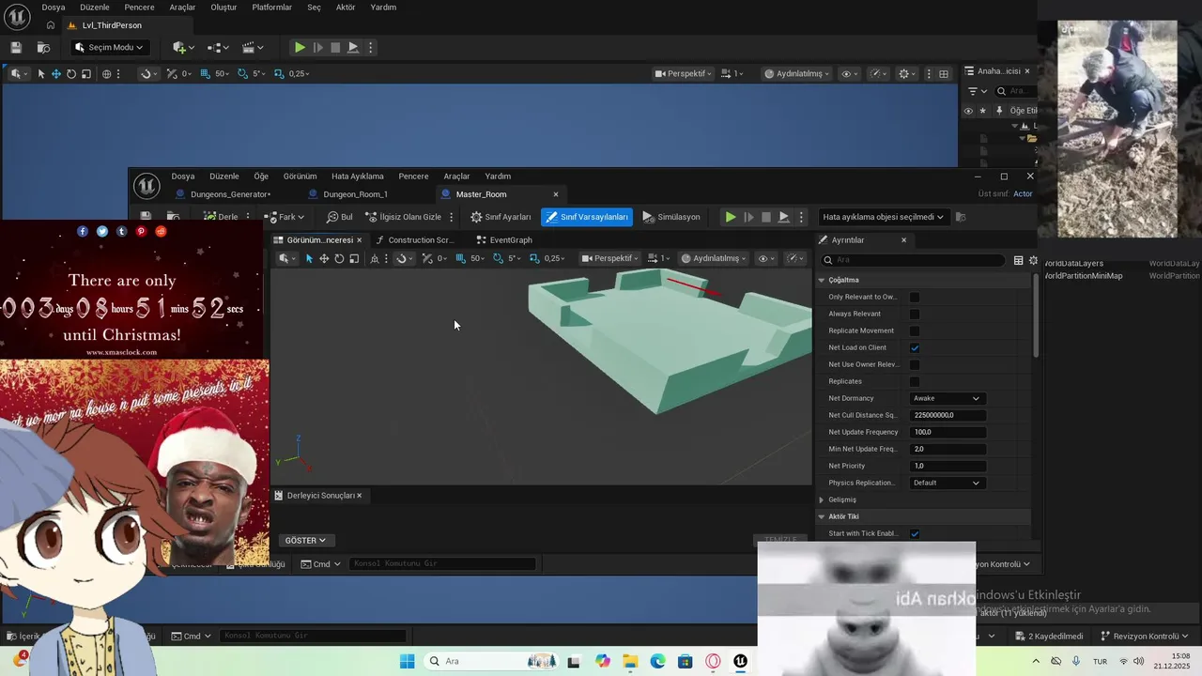Open the cinematics clapperboard dropdown
Viewport: 1202px width, 676px height.
coord(253,47)
